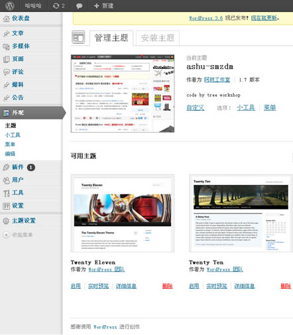Open 菜单 option link beside 选项
Viewport: 293px width, 335px height.
click(270, 107)
